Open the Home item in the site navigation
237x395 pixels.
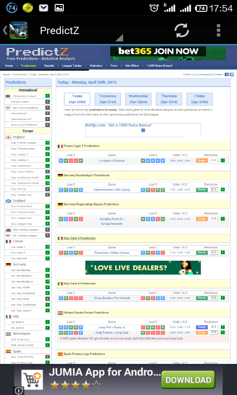pyautogui.click(x=9, y=66)
